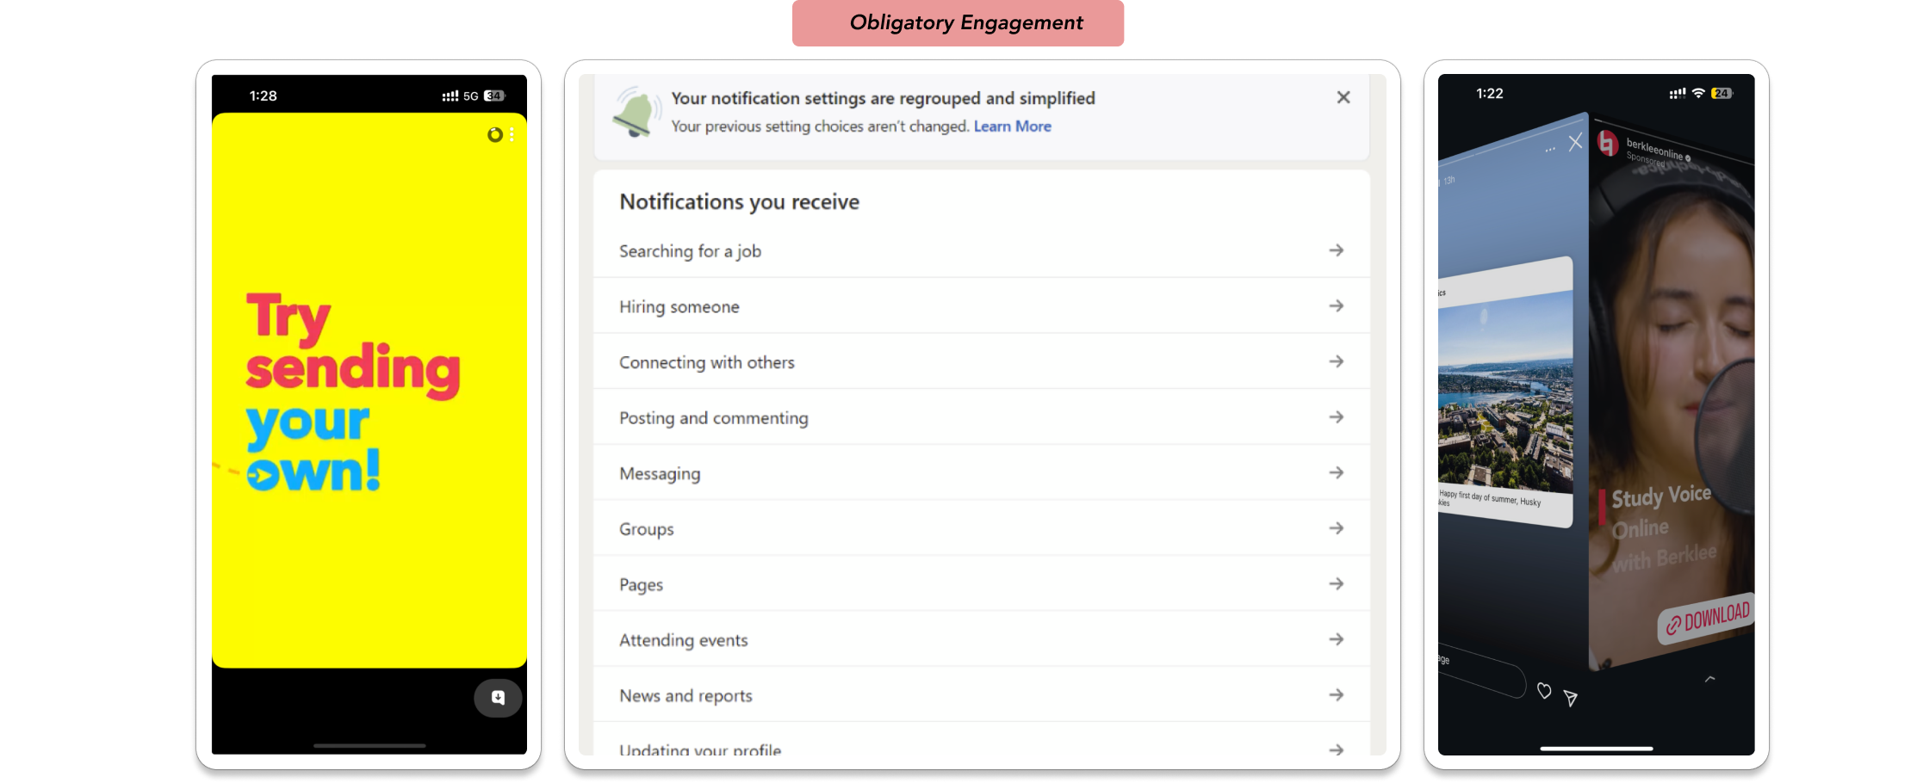The width and height of the screenshot is (1917, 783).
Task: Open the Learn More link
Action: (1012, 126)
